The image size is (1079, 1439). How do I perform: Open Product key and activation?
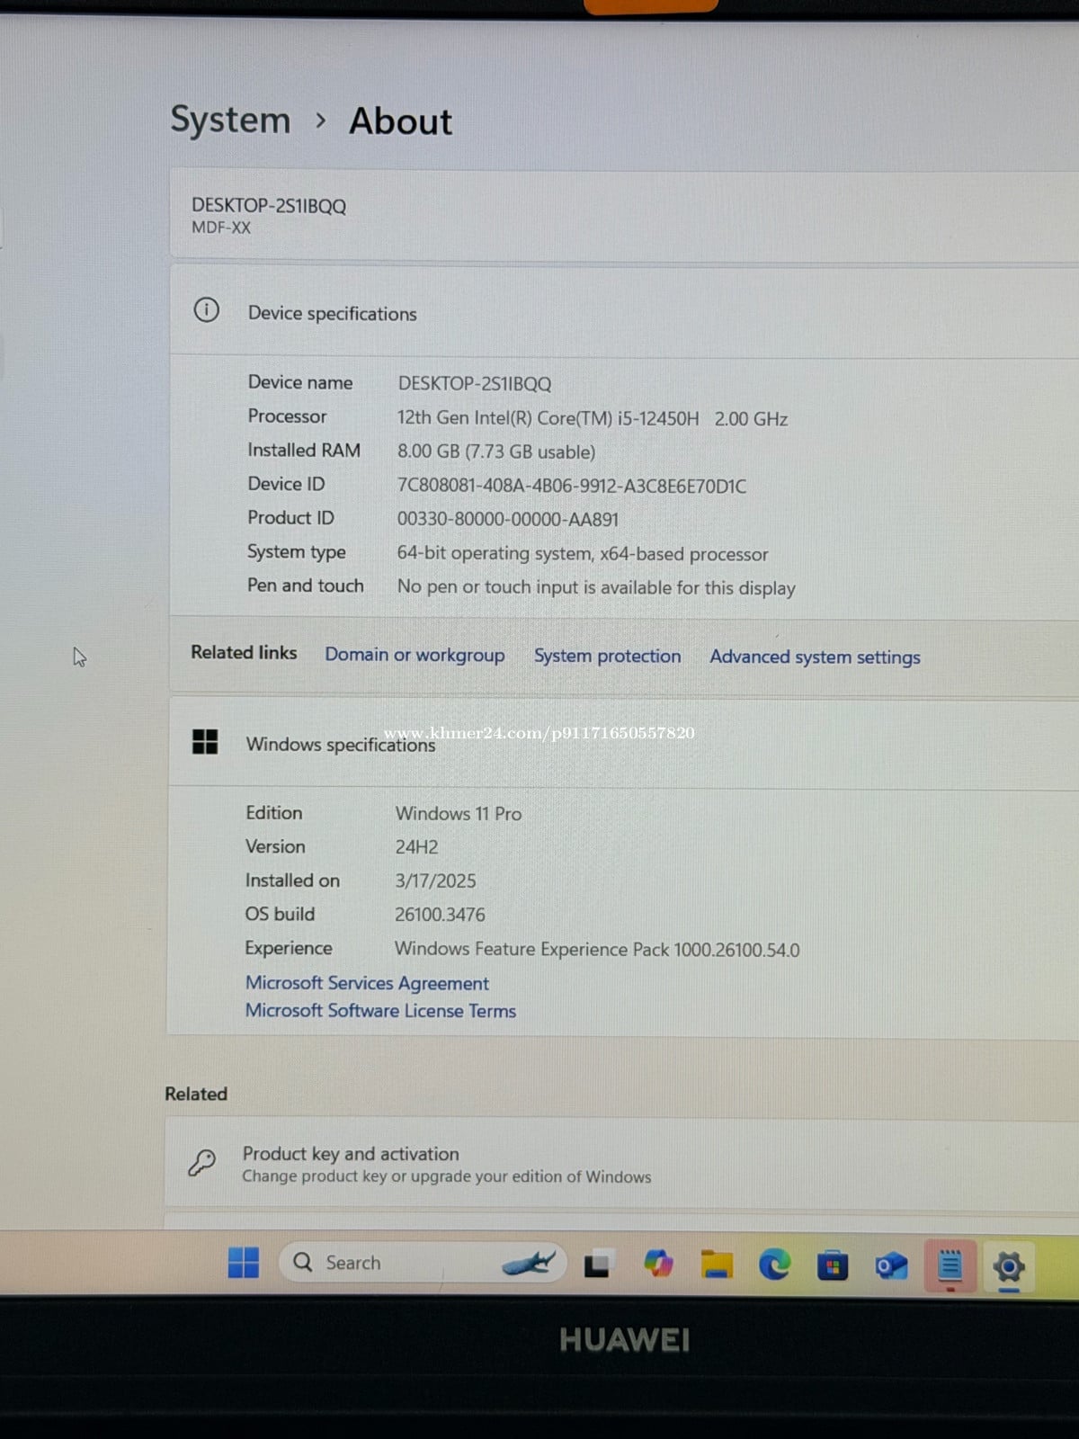621,1164
